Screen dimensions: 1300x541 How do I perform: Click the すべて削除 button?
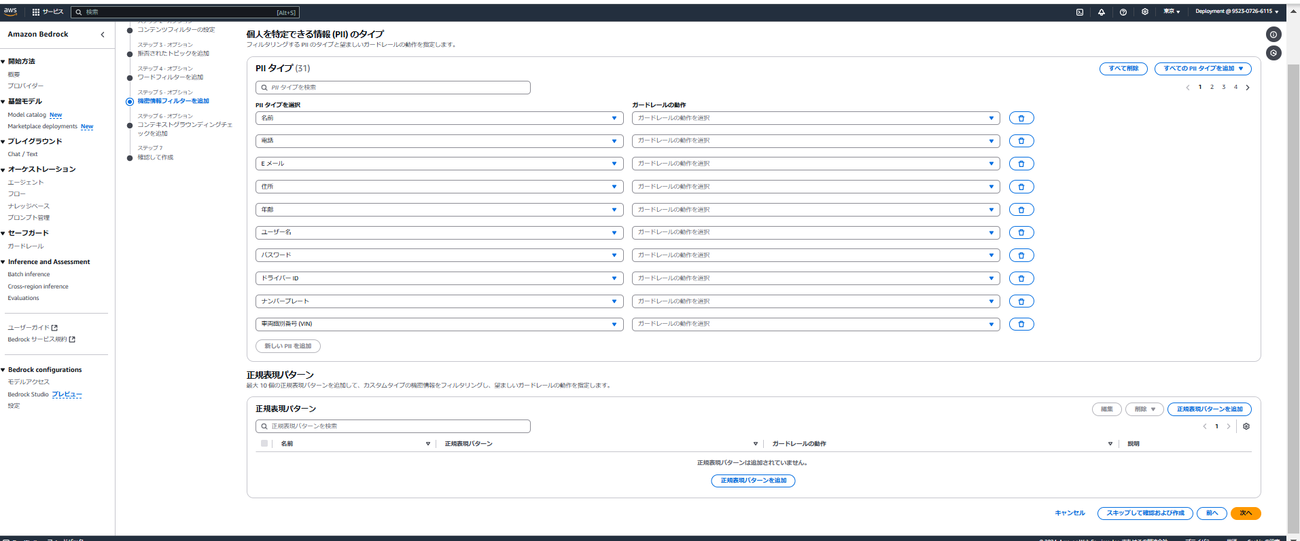(1123, 69)
